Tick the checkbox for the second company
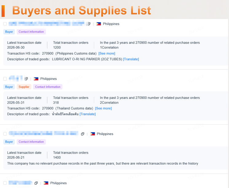This screenshot has height=188, width=229. [x=5, y=79]
